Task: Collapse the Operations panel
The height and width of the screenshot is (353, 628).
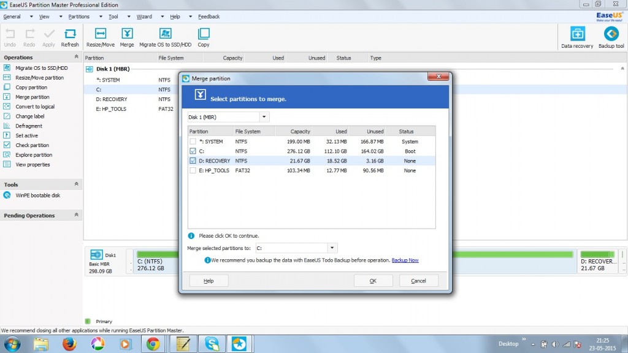Action: 76,57
